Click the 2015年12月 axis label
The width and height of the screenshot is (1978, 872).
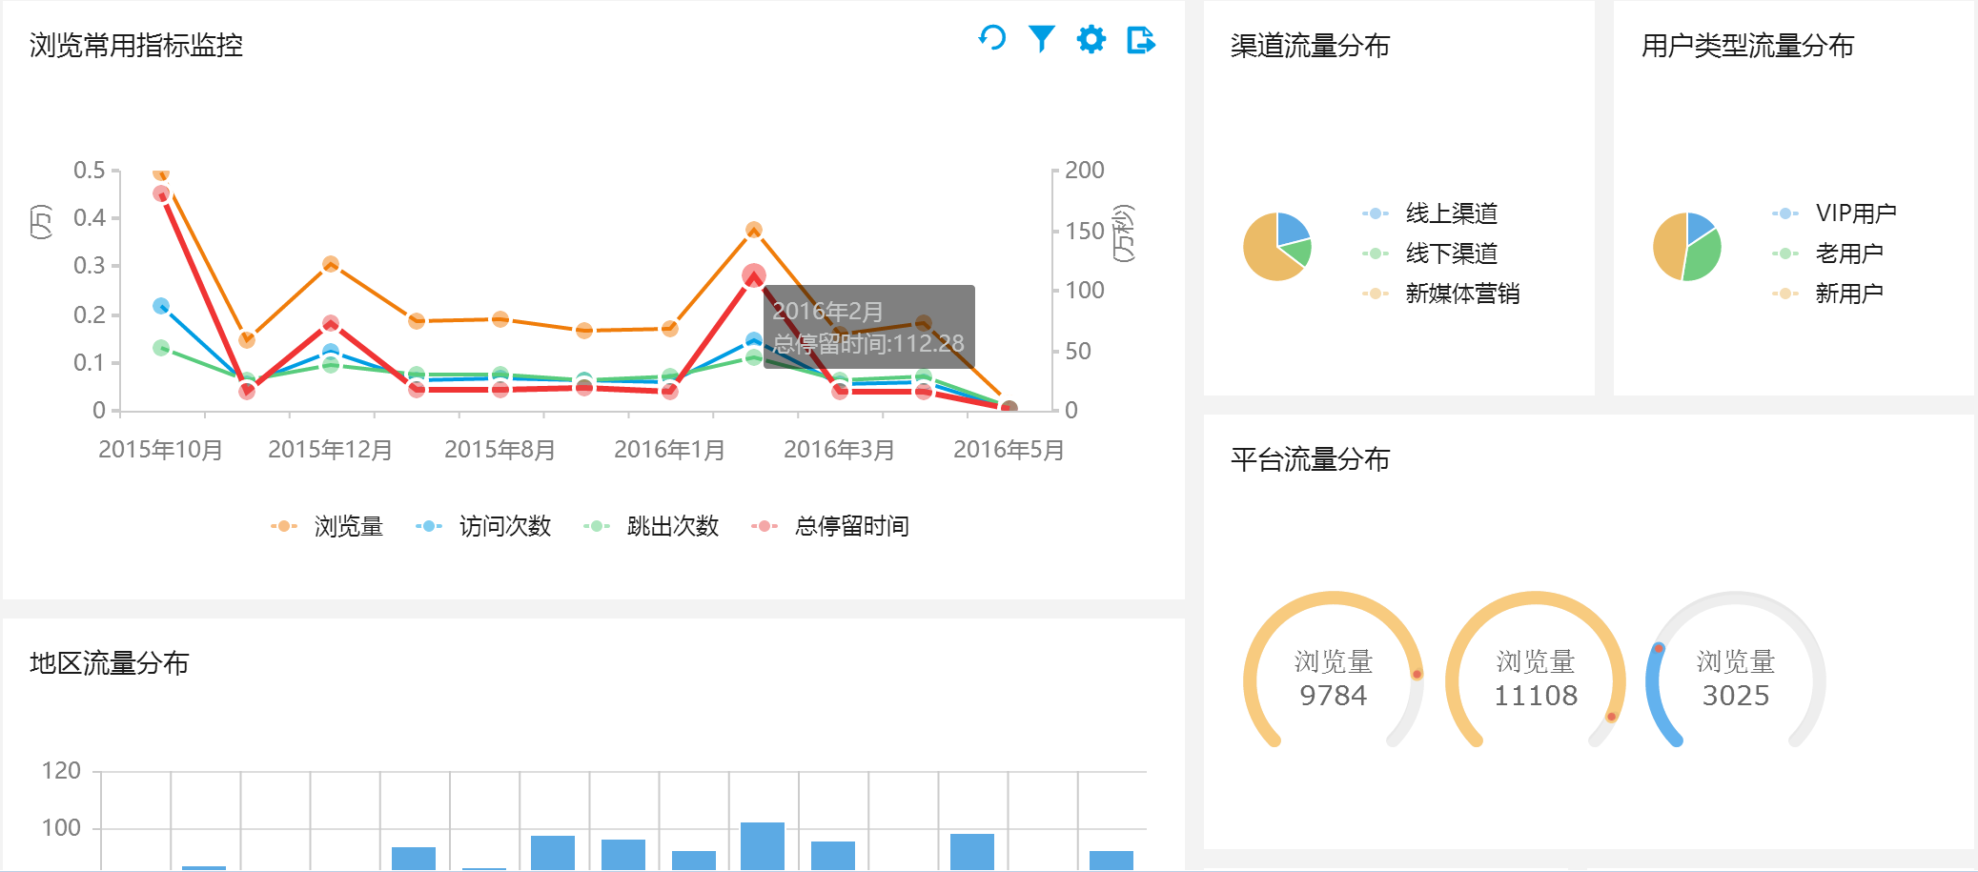click(x=331, y=450)
